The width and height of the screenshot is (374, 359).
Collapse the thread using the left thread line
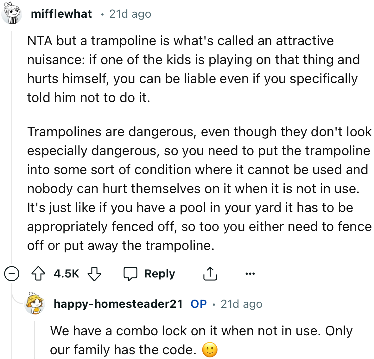point(12,142)
